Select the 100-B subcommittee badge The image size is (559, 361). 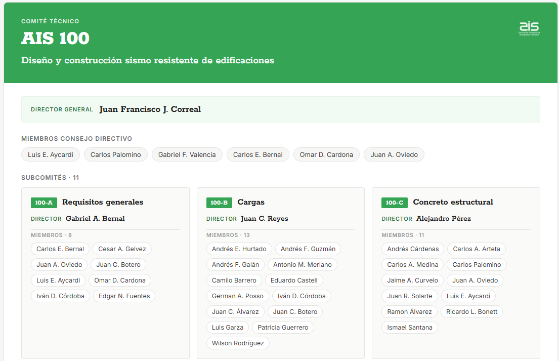point(219,203)
